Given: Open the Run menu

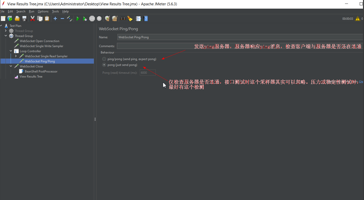Looking at the screenshot, I should tap(31, 11).
